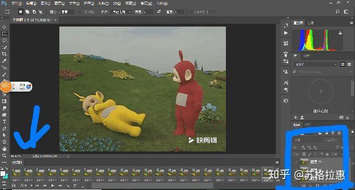Expand first frame's delay time dropdown

(16, 180)
